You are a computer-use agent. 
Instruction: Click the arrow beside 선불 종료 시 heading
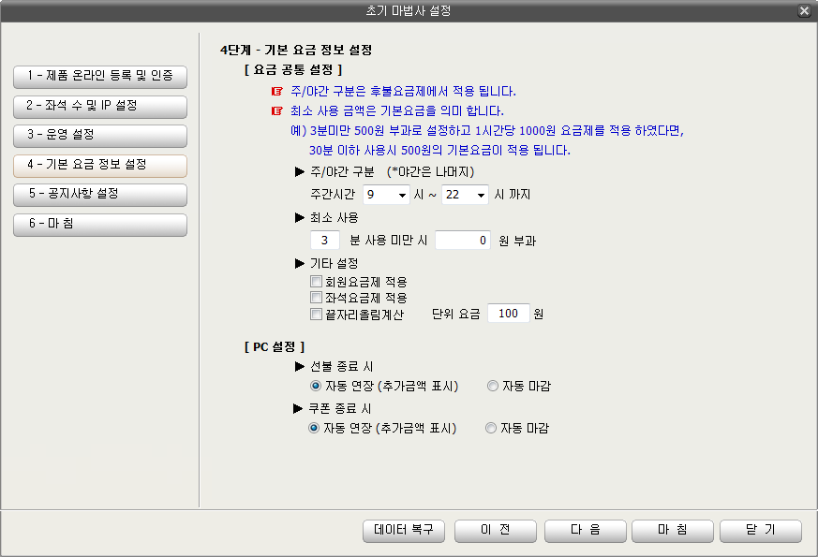[x=300, y=367]
